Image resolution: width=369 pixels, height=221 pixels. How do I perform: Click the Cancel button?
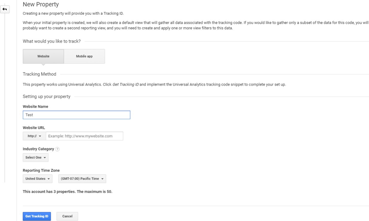(67, 216)
